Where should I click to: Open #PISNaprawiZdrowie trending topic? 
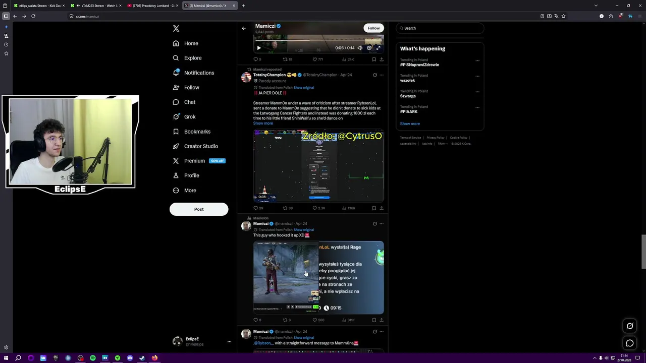pyautogui.click(x=419, y=65)
